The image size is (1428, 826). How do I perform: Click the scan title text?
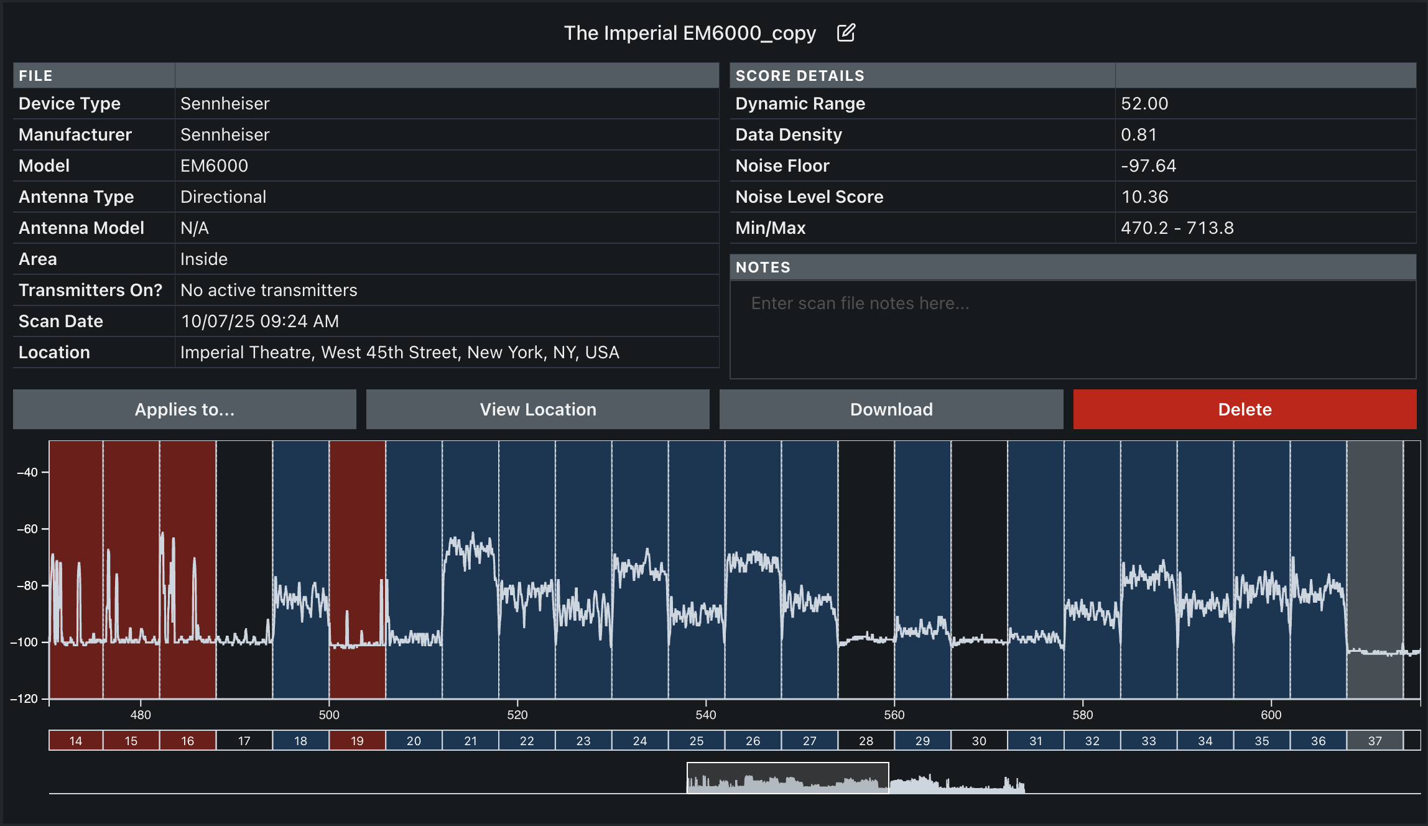coord(689,33)
